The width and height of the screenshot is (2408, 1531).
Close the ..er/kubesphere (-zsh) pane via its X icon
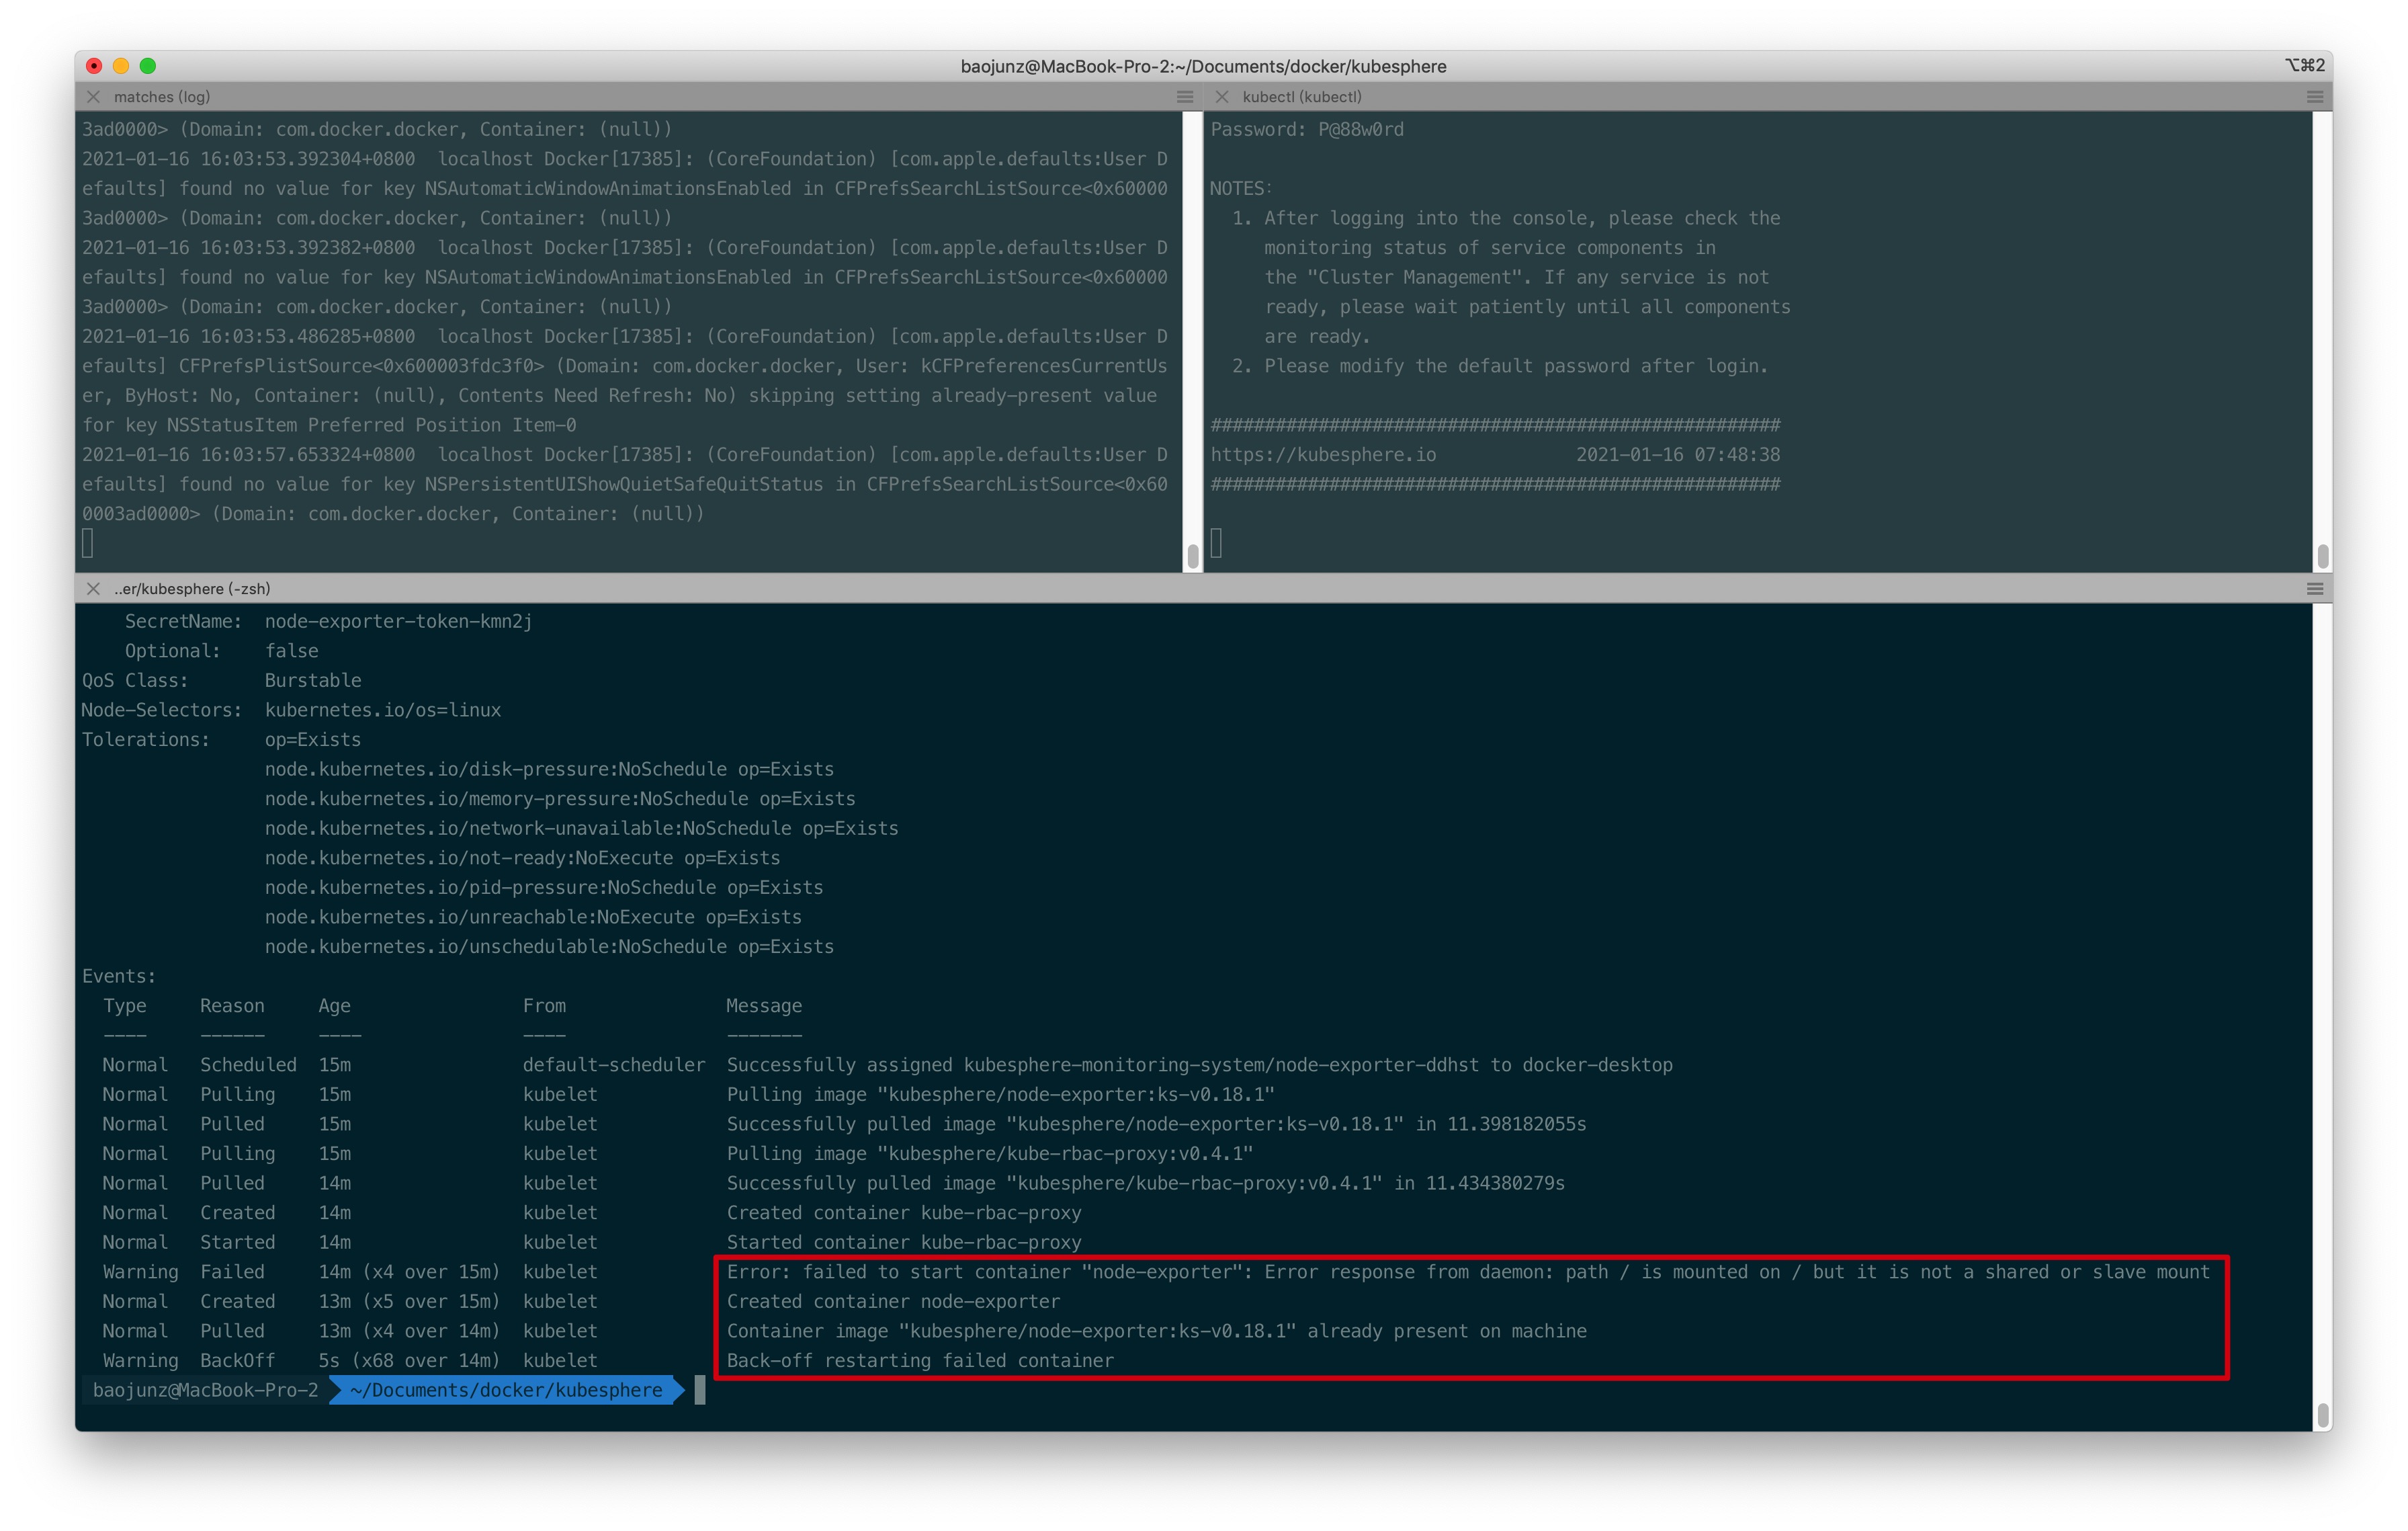pyautogui.click(x=93, y=589)
